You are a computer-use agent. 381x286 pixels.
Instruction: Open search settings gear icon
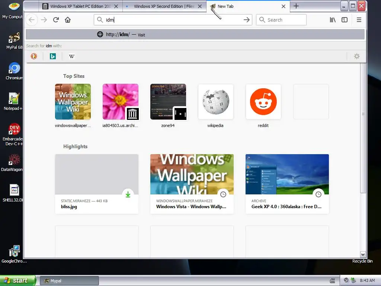[x=357, y=57]
